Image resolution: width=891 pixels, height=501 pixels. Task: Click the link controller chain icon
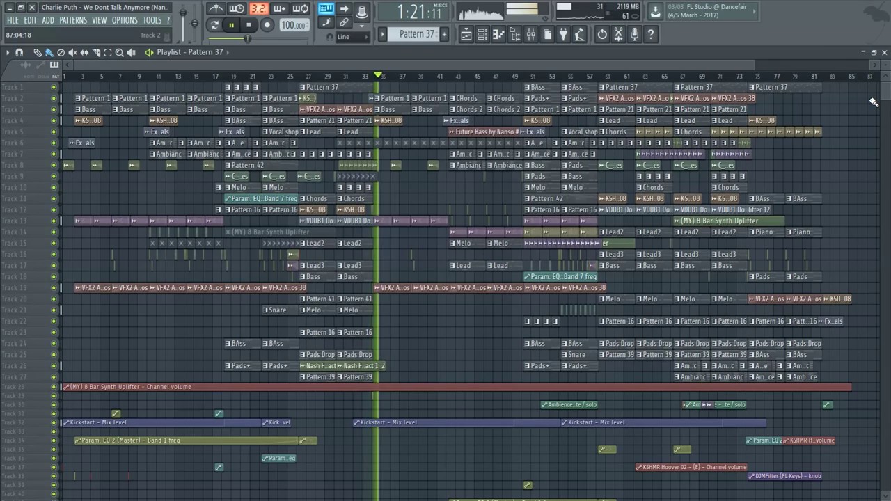coord(344,22)
